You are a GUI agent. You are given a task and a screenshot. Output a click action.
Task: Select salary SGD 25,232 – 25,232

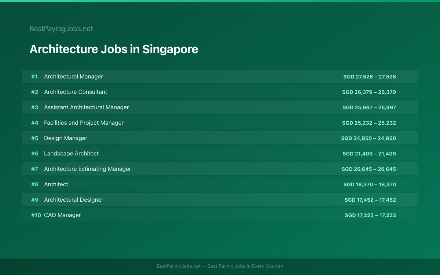click(369, 123)
